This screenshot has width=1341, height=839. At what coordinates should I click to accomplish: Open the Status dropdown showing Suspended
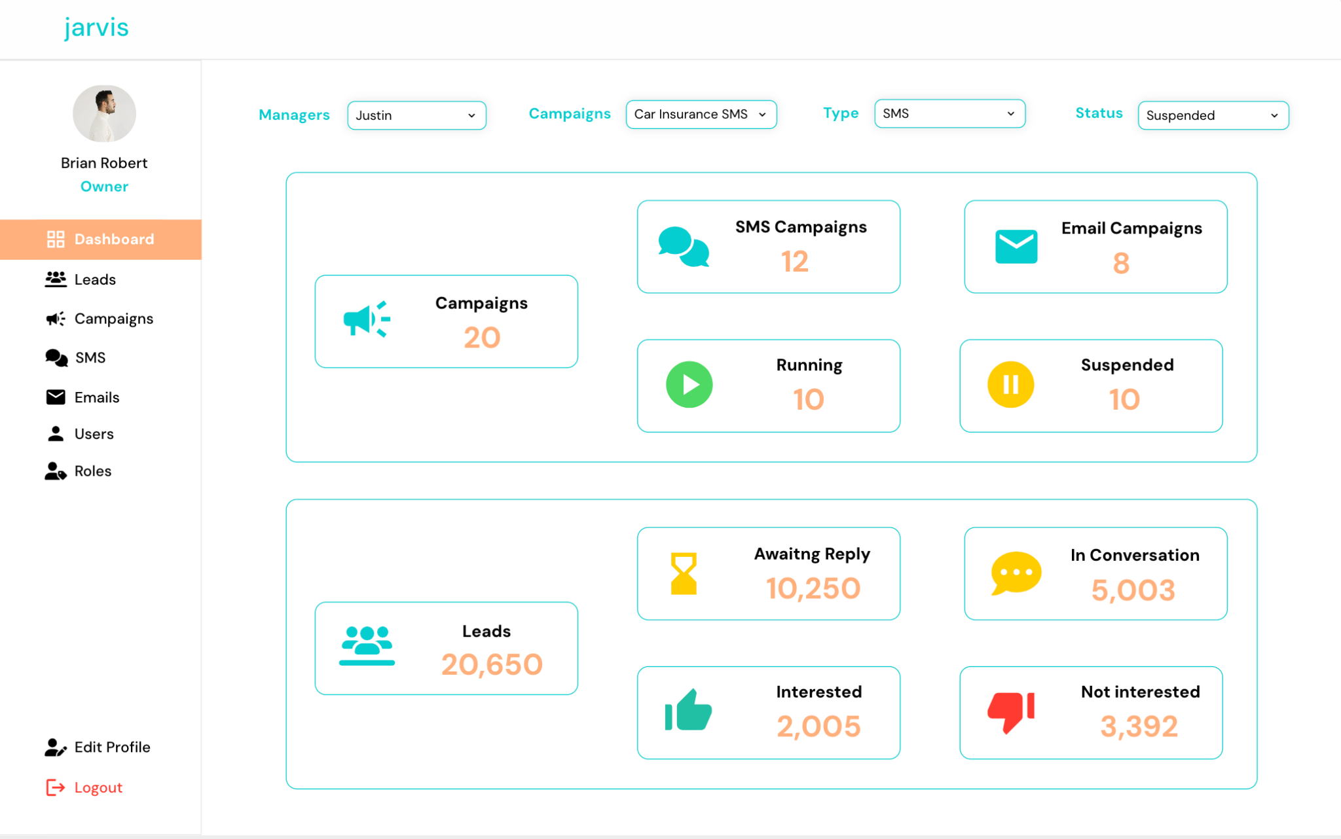coord(1213,115)
